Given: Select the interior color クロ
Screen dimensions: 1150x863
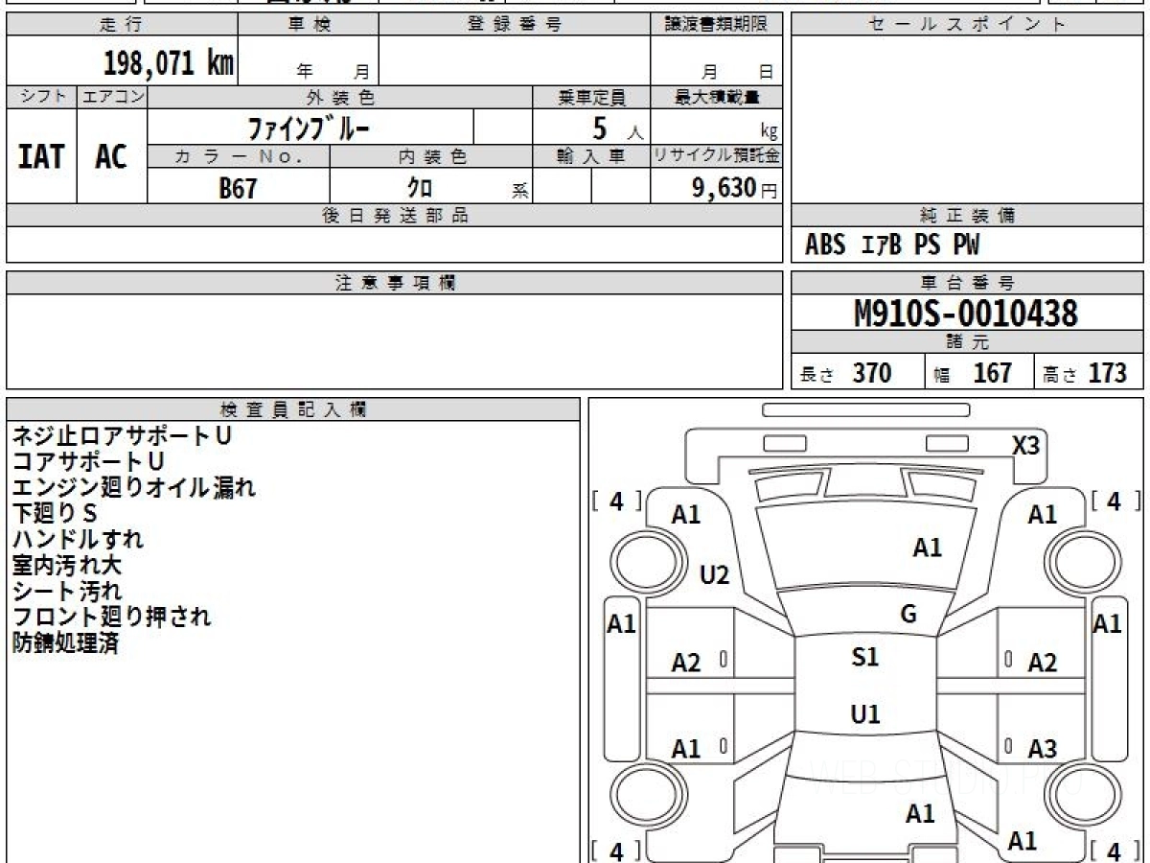Looking at the screenshot, I should (x=420, y=188).
